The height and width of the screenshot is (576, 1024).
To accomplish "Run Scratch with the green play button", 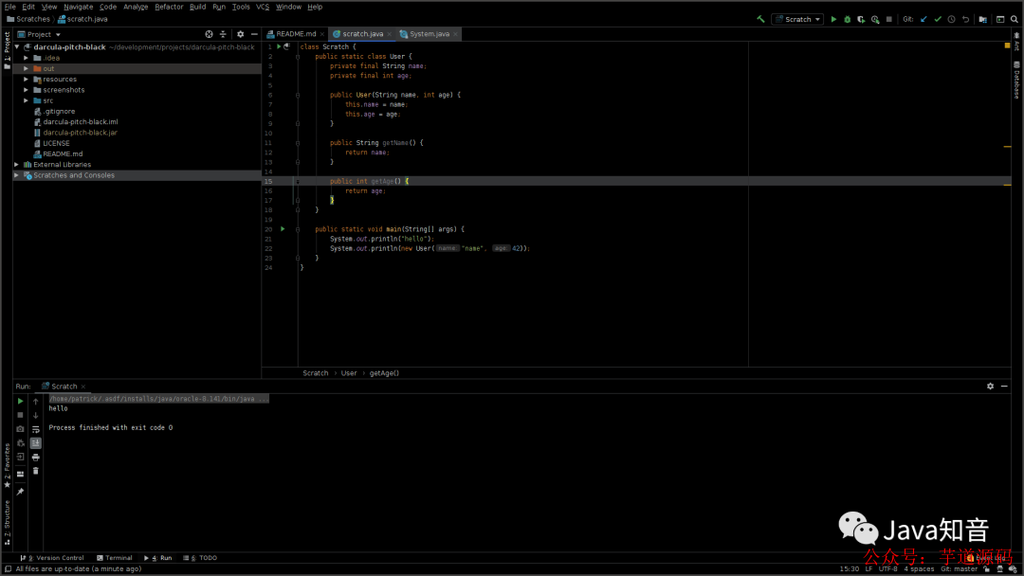I will click(833, 20).
